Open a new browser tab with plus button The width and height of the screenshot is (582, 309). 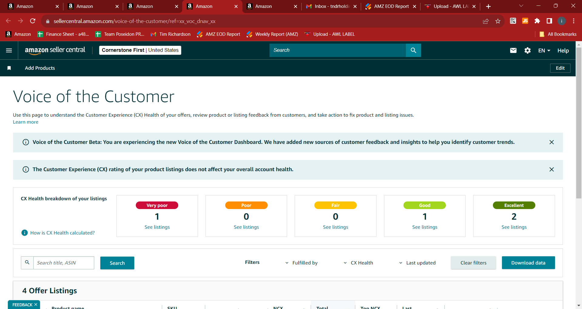[488, 6]
